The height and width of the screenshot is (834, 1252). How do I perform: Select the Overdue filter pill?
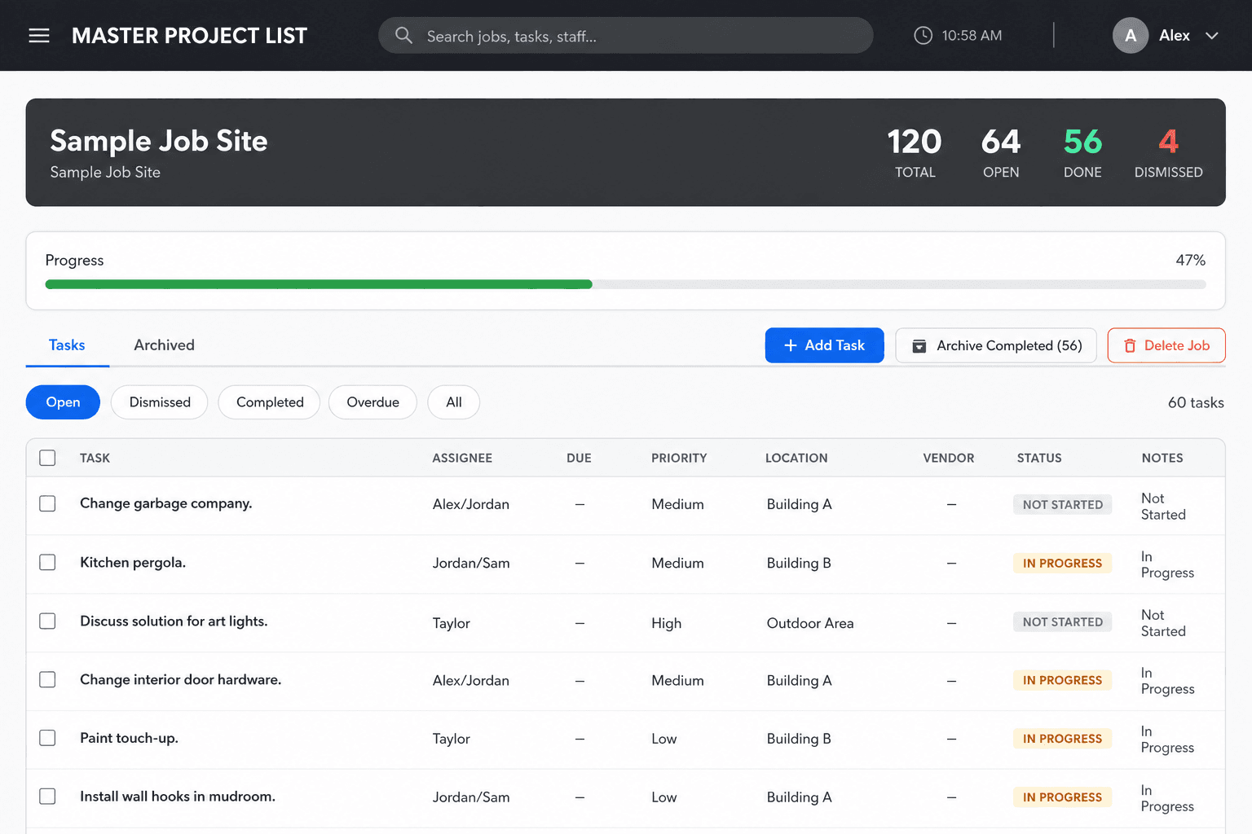373,402
